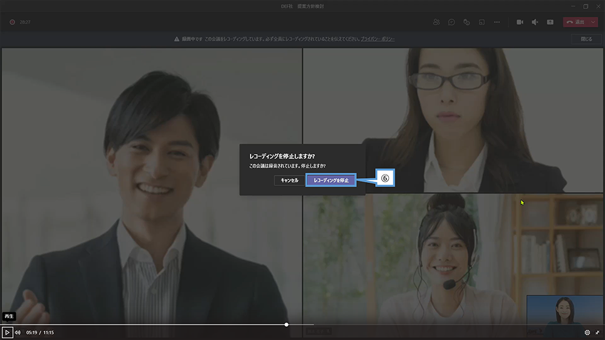605x340 pixels.
Task: Open the meeting chat icon
Action: 451,22
